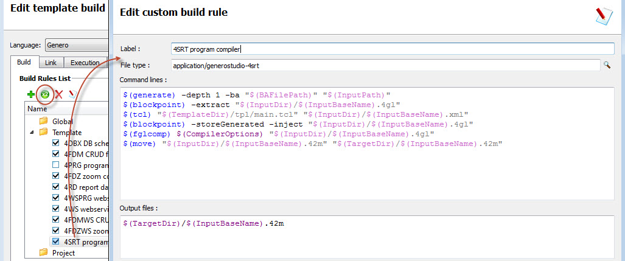Click the Template folder icon
This screenshot has height=261, width=625.
pos(43,132)
